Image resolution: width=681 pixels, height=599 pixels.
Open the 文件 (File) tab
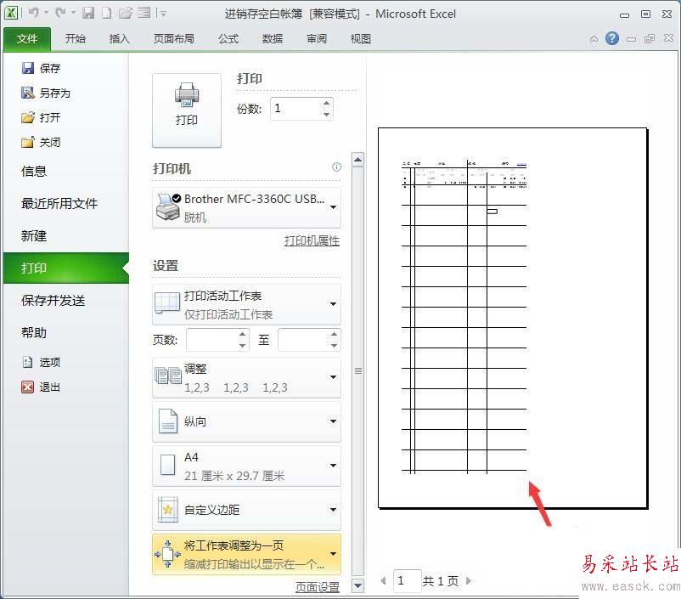click(27, 39)
